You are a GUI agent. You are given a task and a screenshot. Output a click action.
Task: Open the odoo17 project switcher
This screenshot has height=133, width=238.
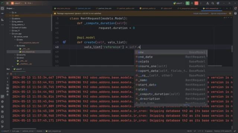(x=16, y=3)
